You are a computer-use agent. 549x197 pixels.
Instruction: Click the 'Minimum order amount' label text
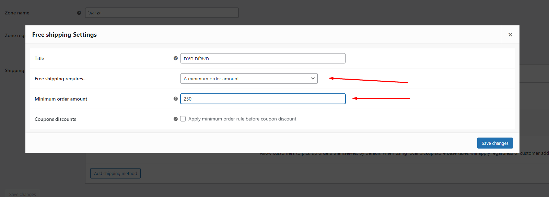click(61, 99)
